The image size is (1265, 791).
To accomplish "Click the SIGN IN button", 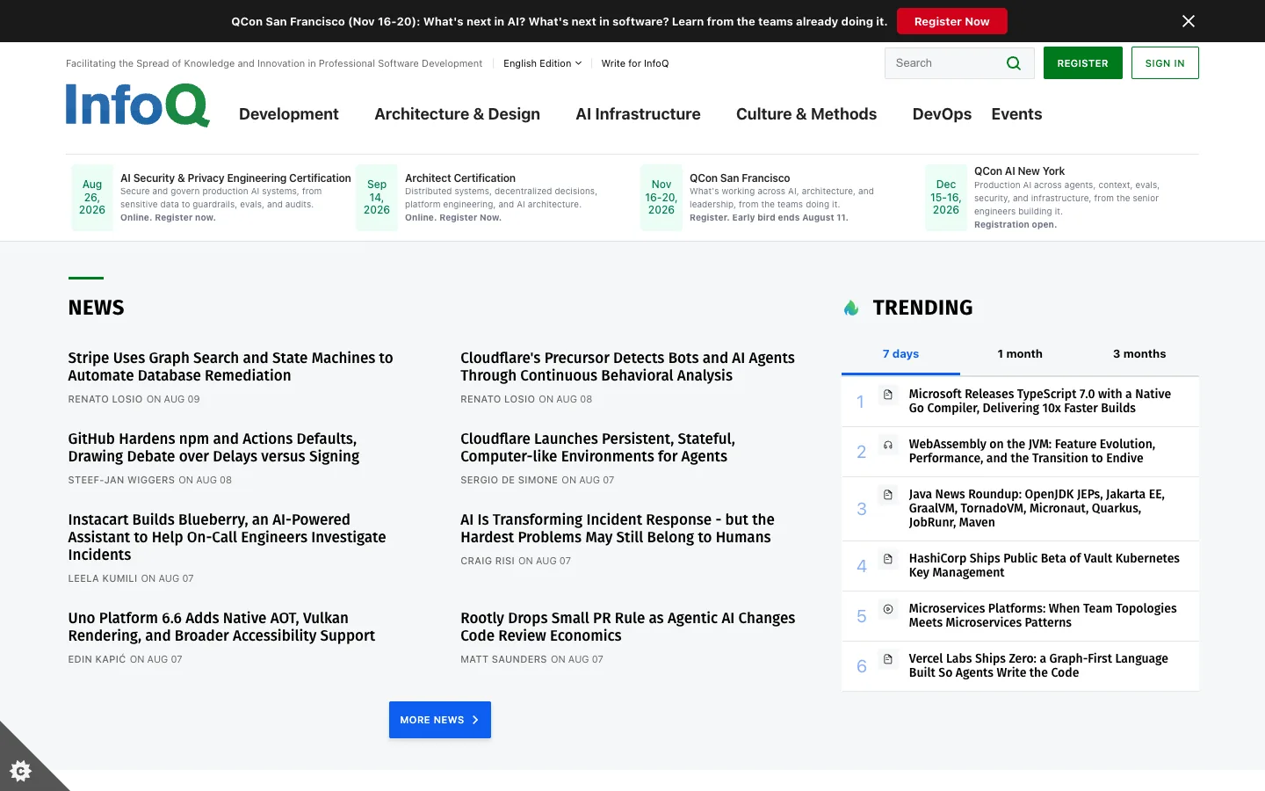I will (x=1165, y=63).
